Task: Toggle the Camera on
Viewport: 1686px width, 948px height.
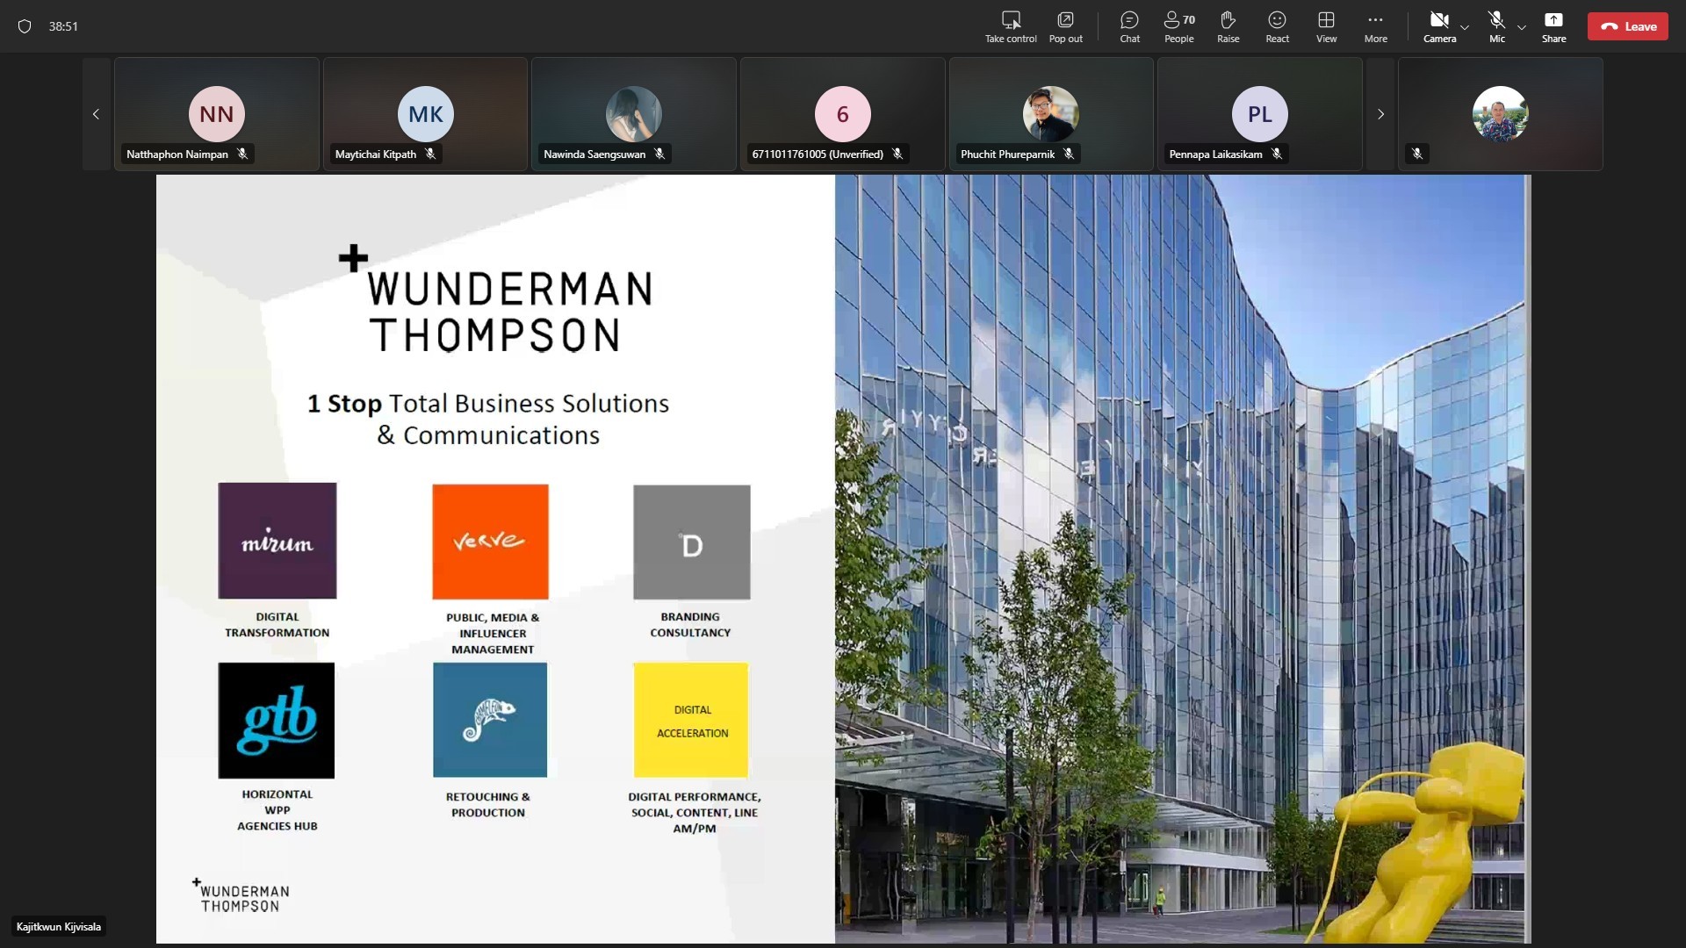Action: point(1439,26)
